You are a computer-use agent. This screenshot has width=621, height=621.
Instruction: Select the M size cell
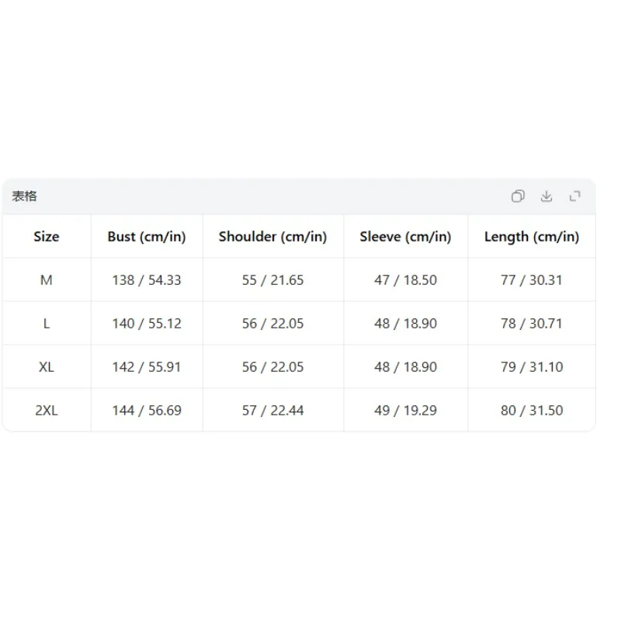coord(47,280)
